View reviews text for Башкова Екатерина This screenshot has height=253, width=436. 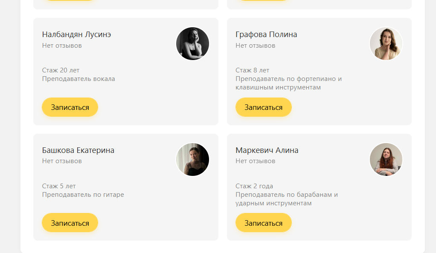(62, 161)
